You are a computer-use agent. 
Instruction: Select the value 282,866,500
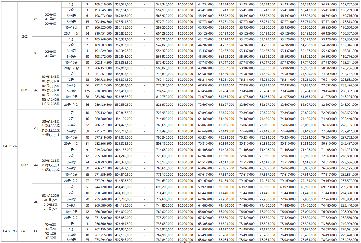[103, 144]
